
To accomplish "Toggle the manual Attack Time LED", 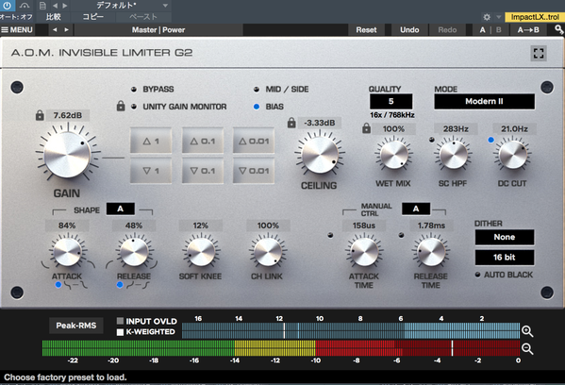I will pyautogui.click(x=330, y=235).
